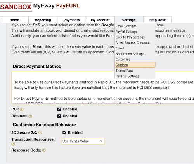This screenshot has width=194, height=164.
Task: Open the Settings tab menu
Action: coord(129,20)
